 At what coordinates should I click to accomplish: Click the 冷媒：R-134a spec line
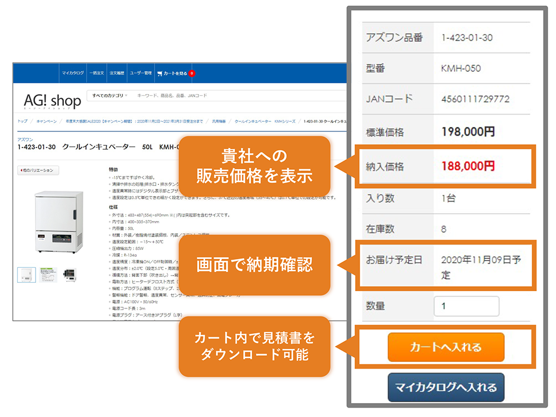(x=124, y=255)
